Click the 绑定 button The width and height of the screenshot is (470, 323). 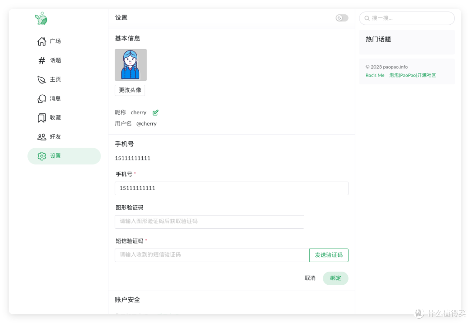click(x=336, y=278)
